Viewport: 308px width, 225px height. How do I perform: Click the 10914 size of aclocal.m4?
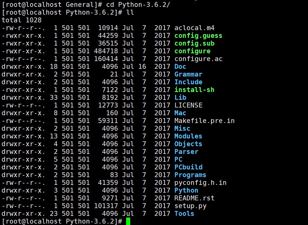point(108,28)
